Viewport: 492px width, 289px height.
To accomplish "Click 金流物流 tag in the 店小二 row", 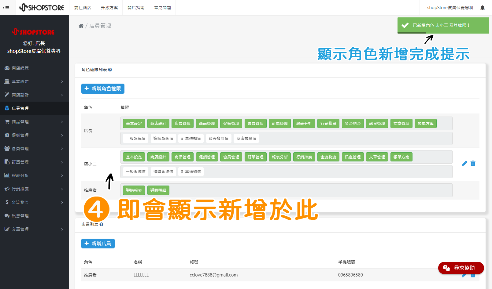I will (x=328, y=157).
